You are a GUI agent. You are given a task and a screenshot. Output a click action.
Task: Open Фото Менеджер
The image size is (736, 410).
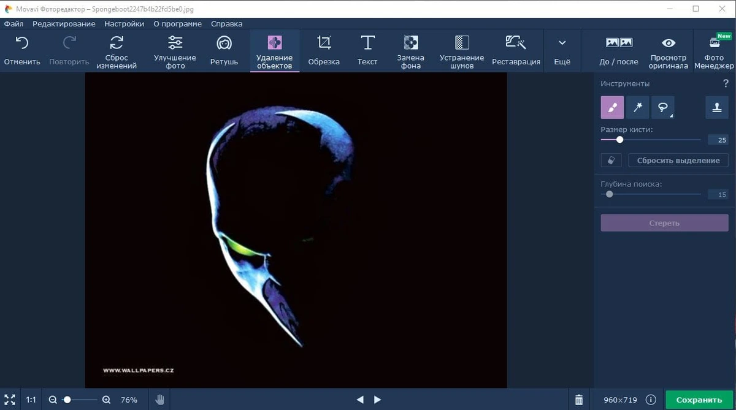(x=715, y=51)
